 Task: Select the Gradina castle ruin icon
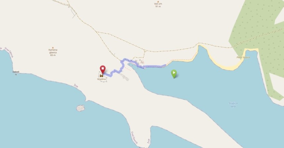[x=101, y=76]
